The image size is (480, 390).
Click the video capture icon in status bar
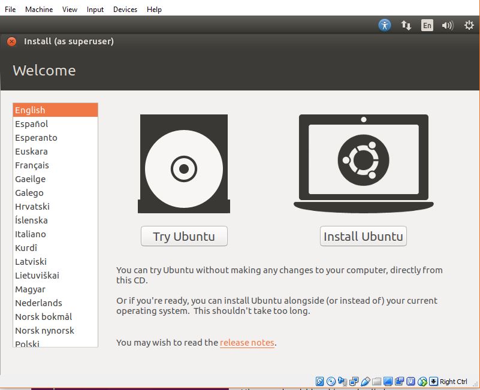pos(399,381)
